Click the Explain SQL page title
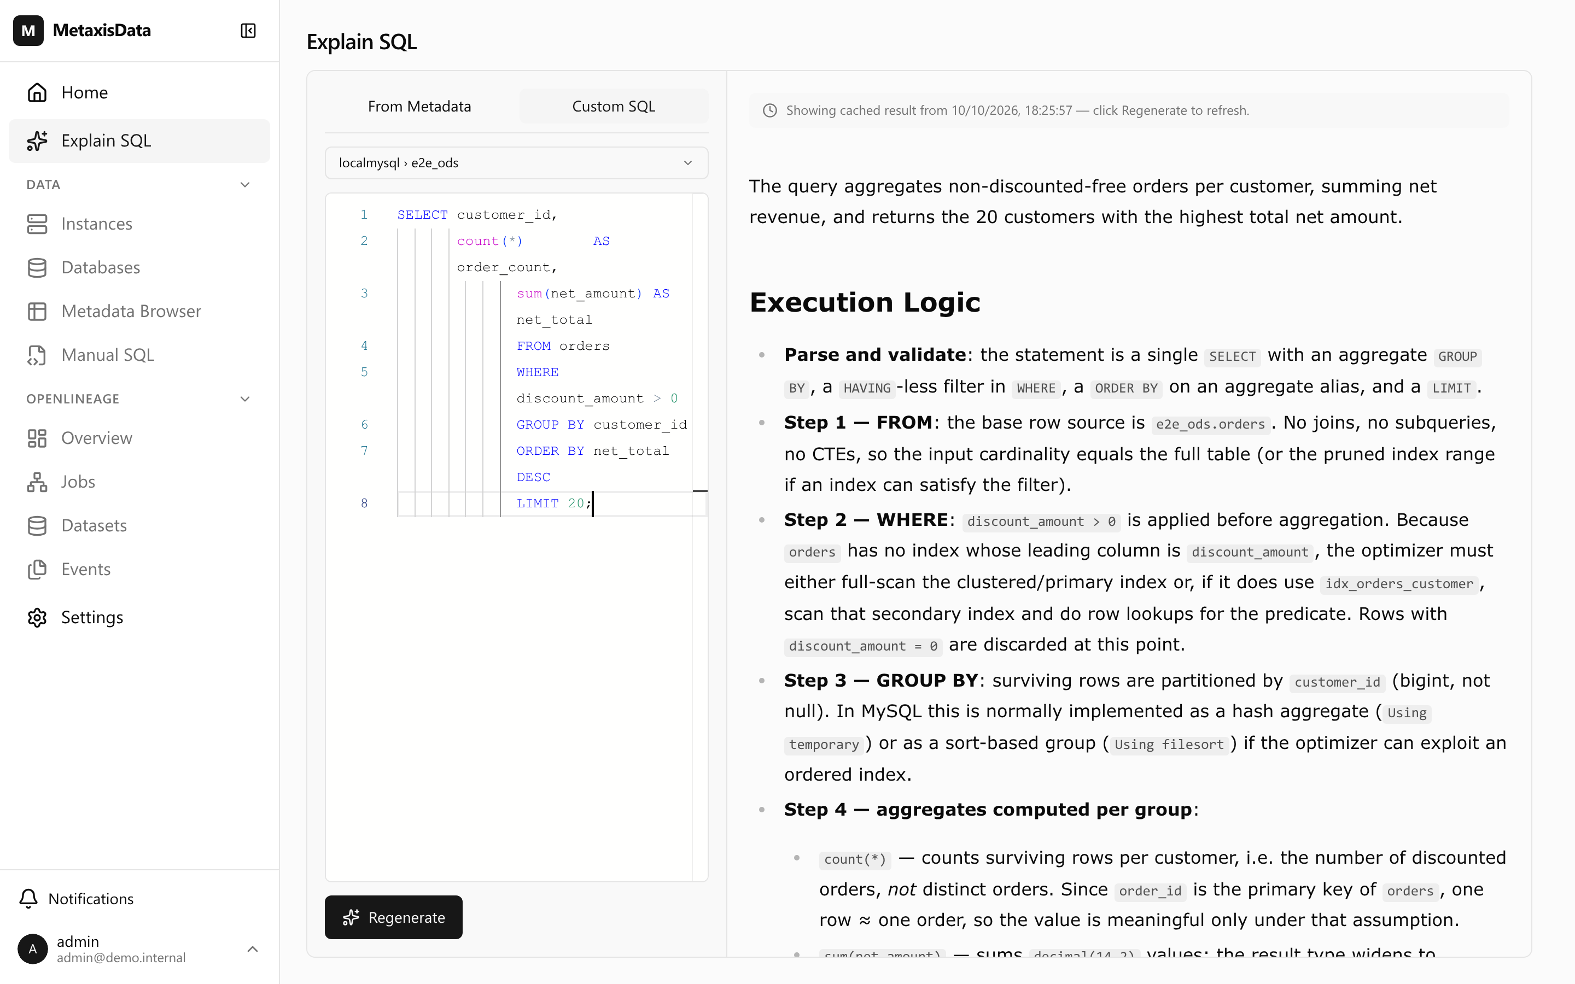The image size is (1575, 984). pos(361,42)
